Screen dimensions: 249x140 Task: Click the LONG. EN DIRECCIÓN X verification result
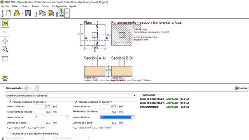tap(164, 99)
